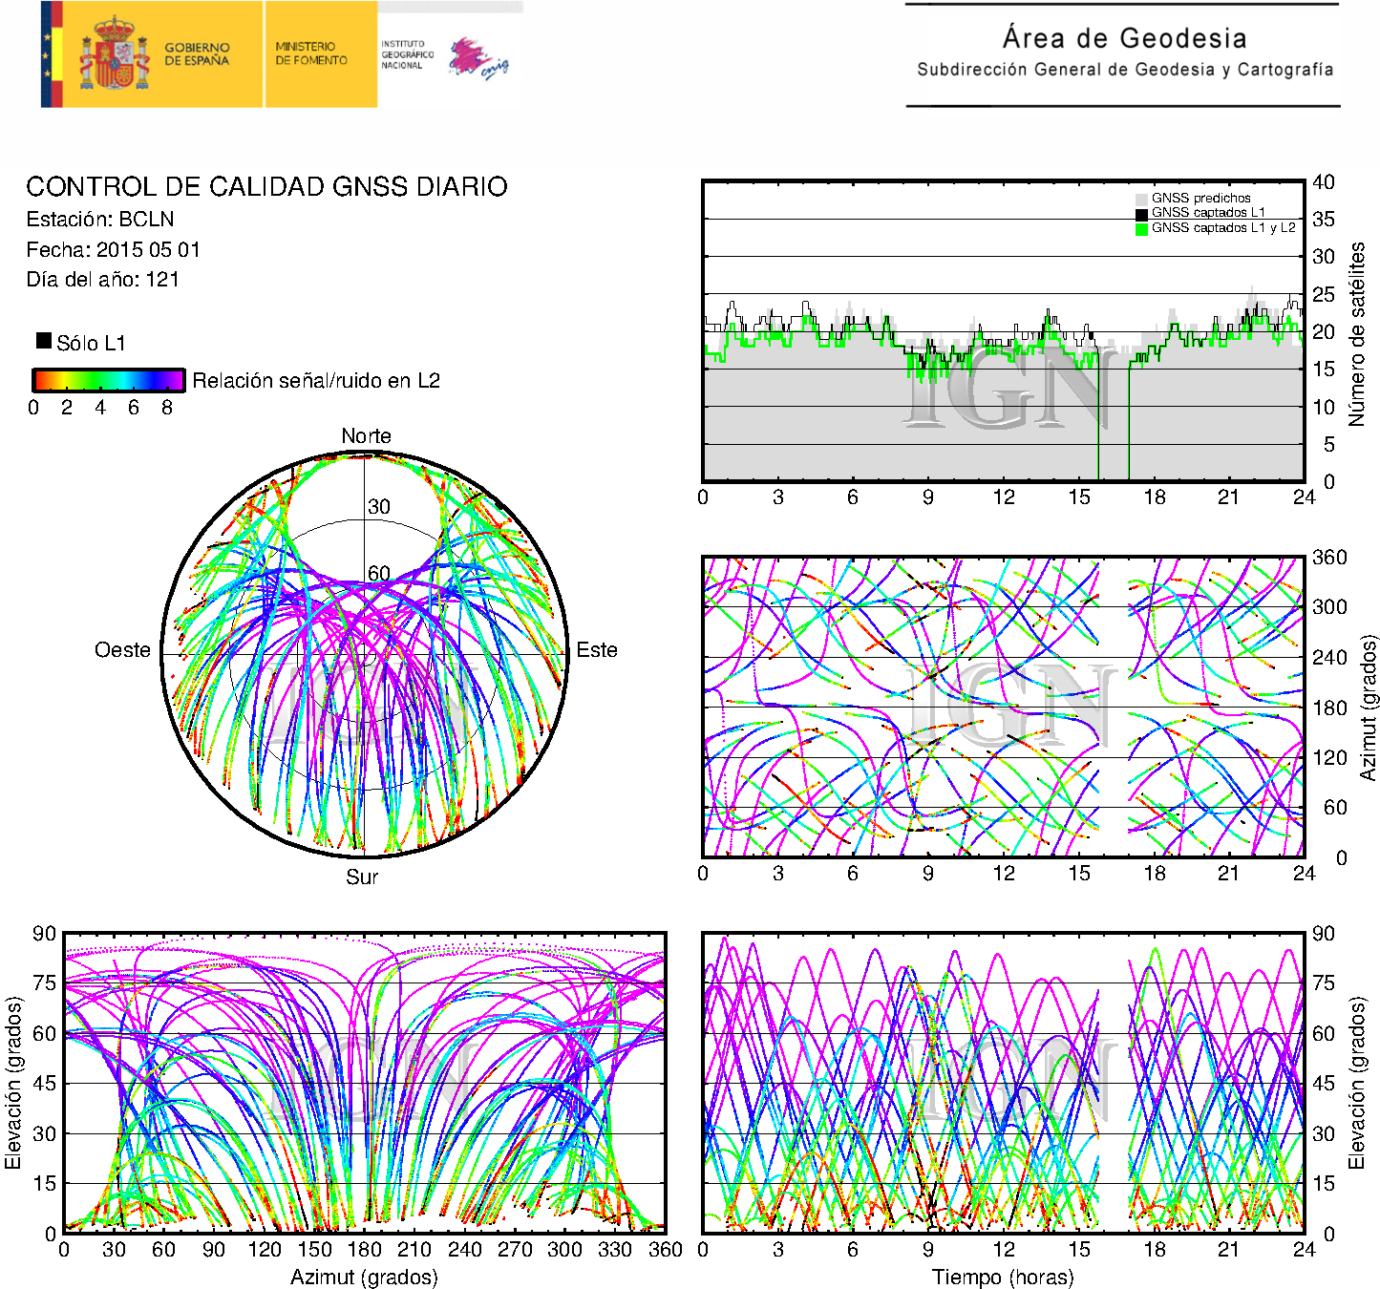Click the 'Fecha: 2015 05 01' text
1380x1289 pixels.
point(114,250)
